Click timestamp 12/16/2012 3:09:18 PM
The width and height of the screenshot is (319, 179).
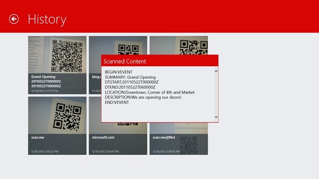point(166,151)
